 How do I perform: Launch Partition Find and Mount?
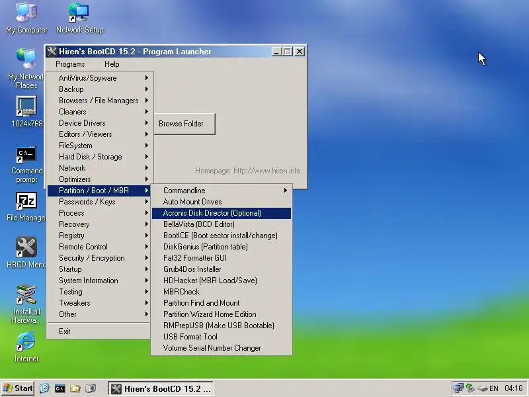[x=222, y=303]
